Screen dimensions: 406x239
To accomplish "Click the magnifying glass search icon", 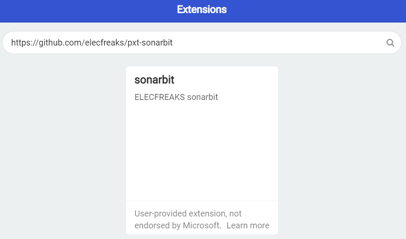I will coord(390,43).
